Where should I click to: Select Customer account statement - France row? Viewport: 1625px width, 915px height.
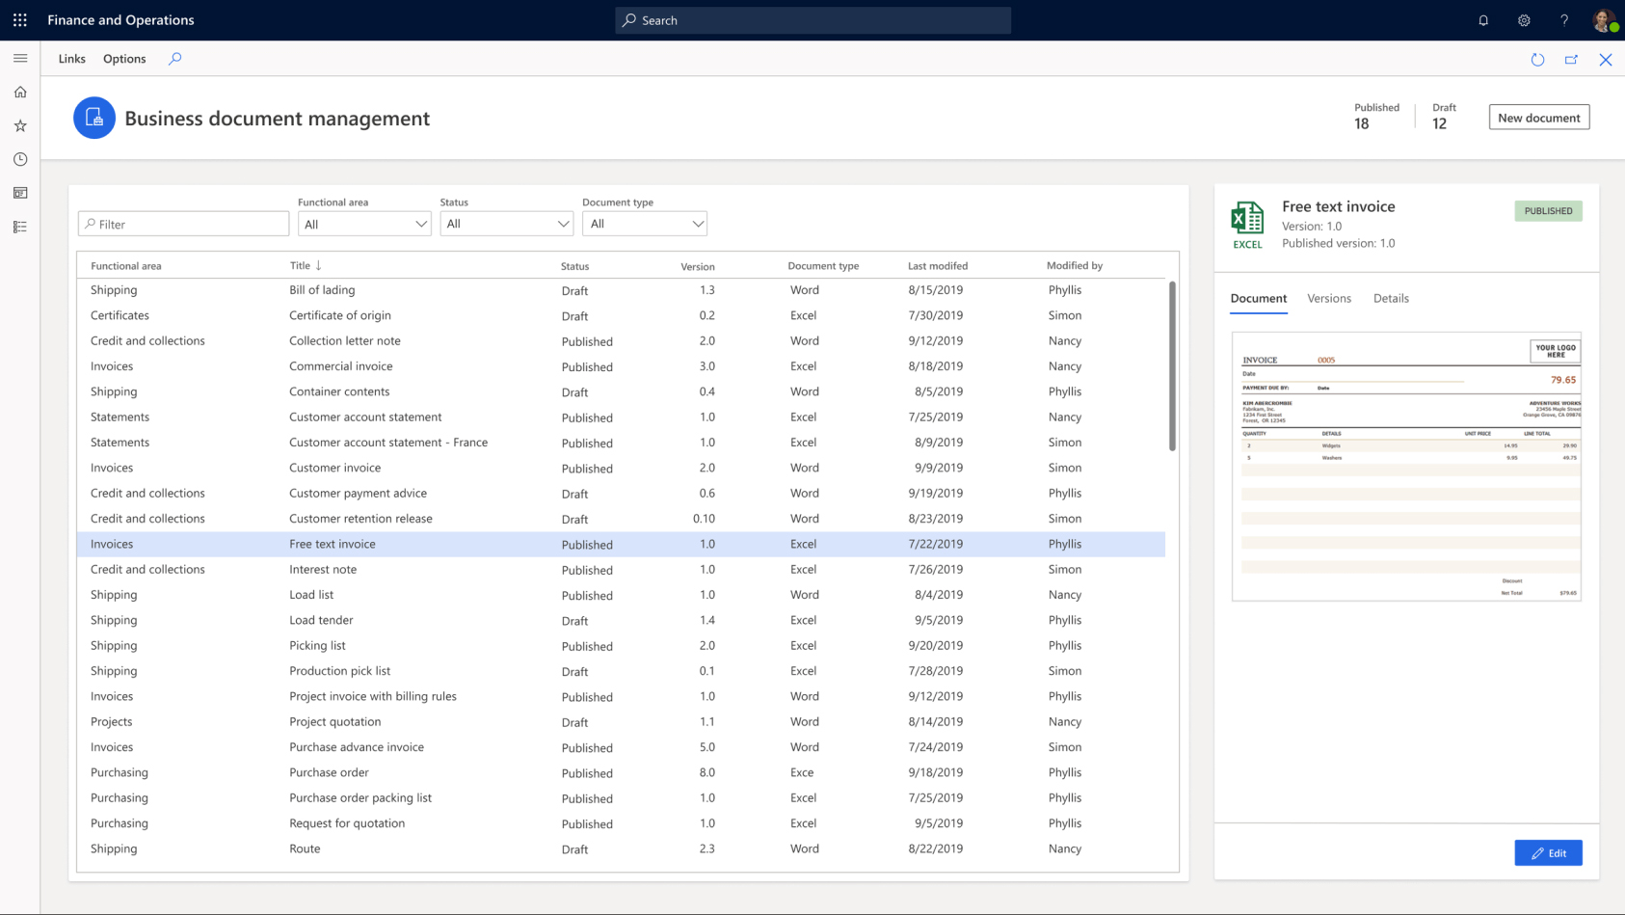[621, 443]
